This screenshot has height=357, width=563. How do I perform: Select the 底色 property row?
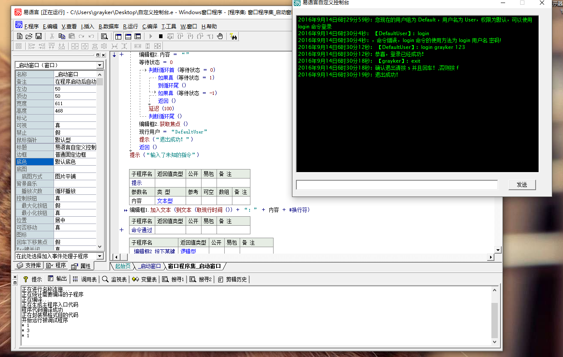tap(56, 162)
